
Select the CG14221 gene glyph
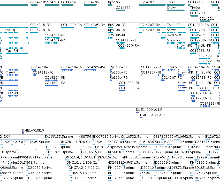point(205,21)
